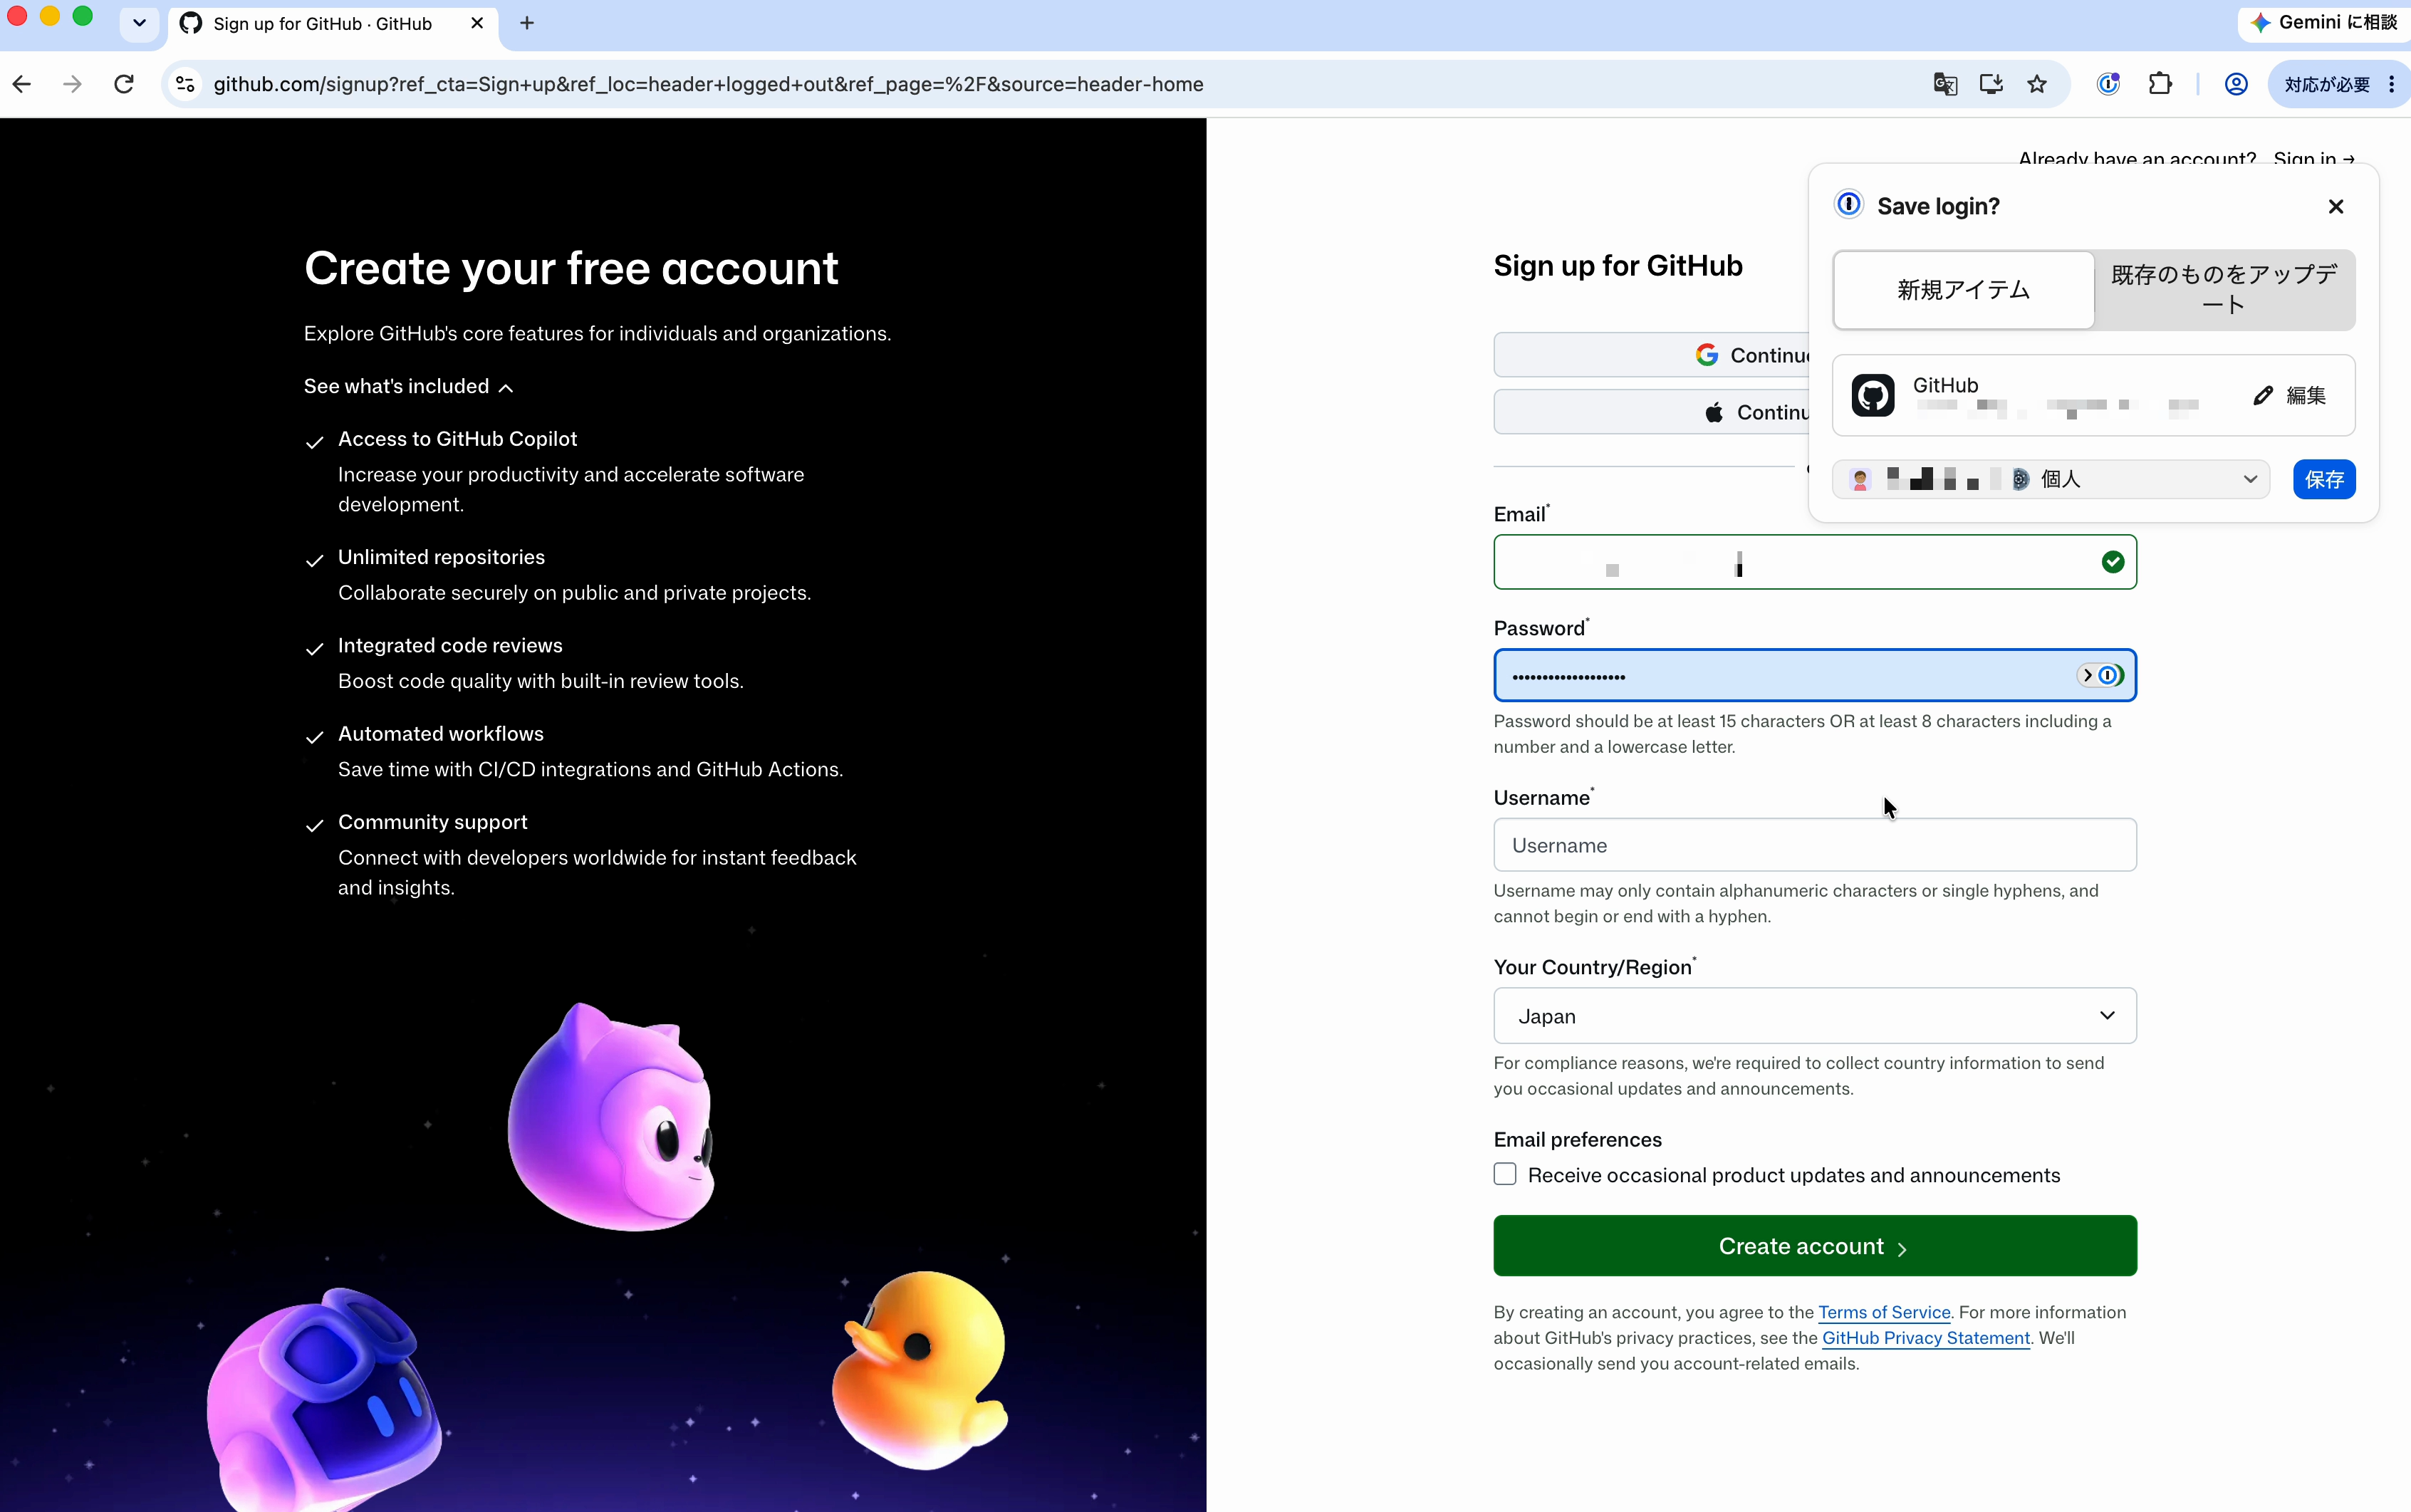The image size is (2411, 1512).
Task: Close the Save login popup
Action: pos(2336,206)
